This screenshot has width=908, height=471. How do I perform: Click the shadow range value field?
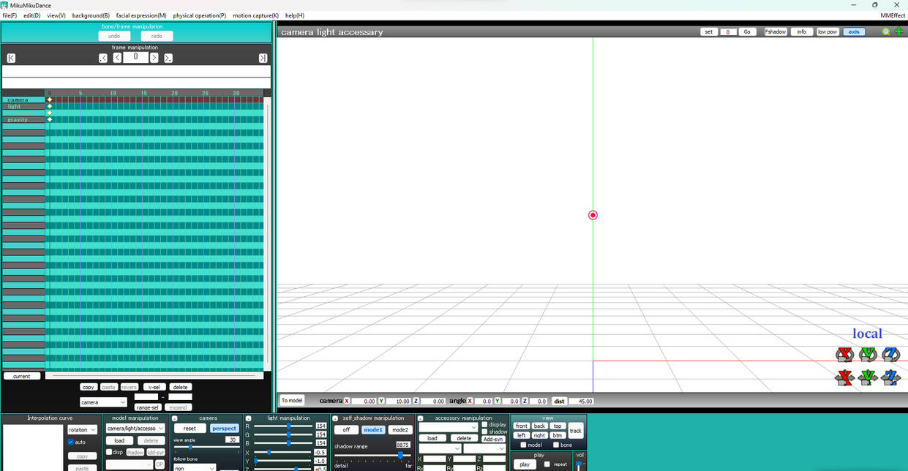click(x=402, y=445)
